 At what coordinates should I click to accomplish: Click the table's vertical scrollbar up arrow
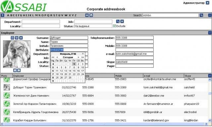(210, 80)
